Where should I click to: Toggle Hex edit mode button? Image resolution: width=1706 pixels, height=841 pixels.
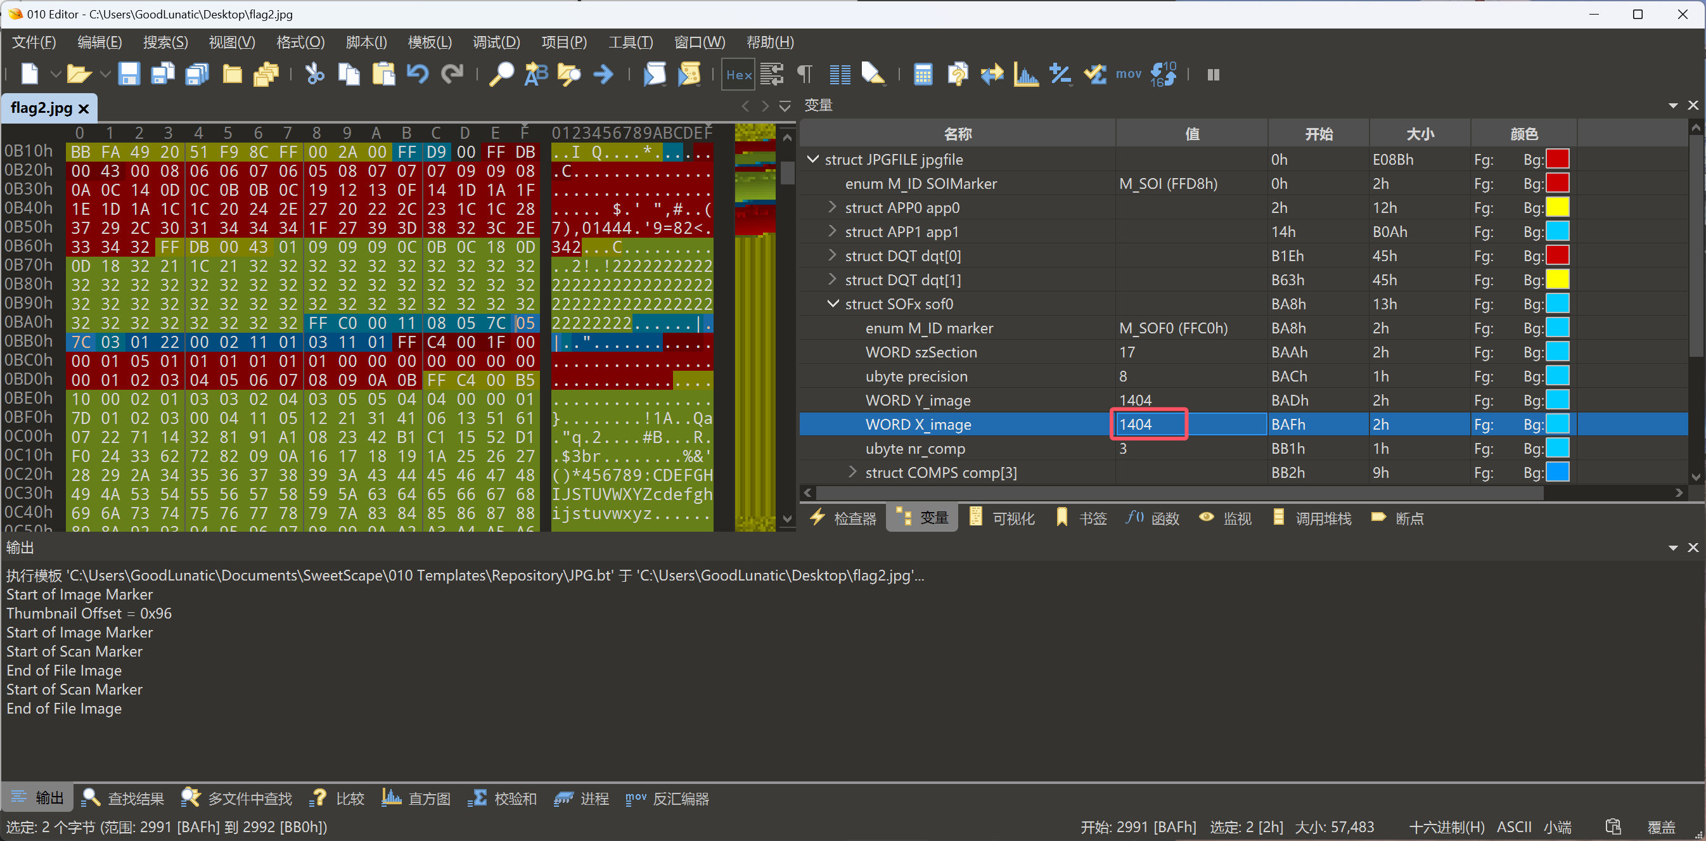738,75
